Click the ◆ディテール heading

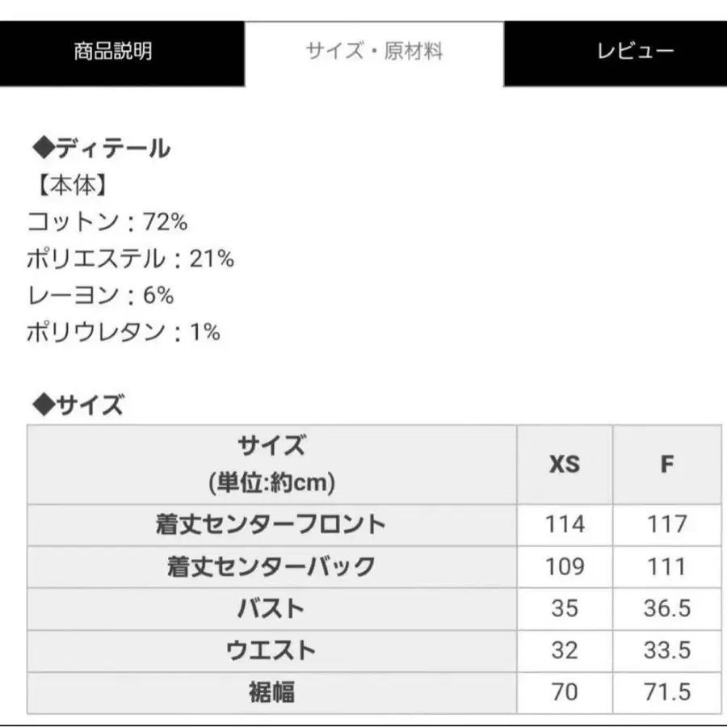102,148
